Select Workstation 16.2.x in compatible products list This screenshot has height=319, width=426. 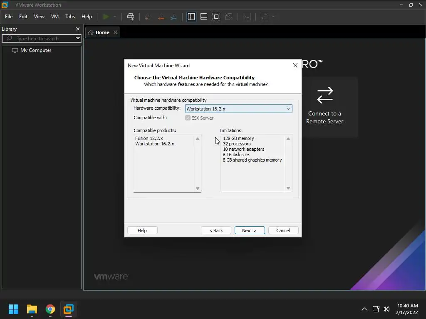pyautogui.click(x=155, y=144)
